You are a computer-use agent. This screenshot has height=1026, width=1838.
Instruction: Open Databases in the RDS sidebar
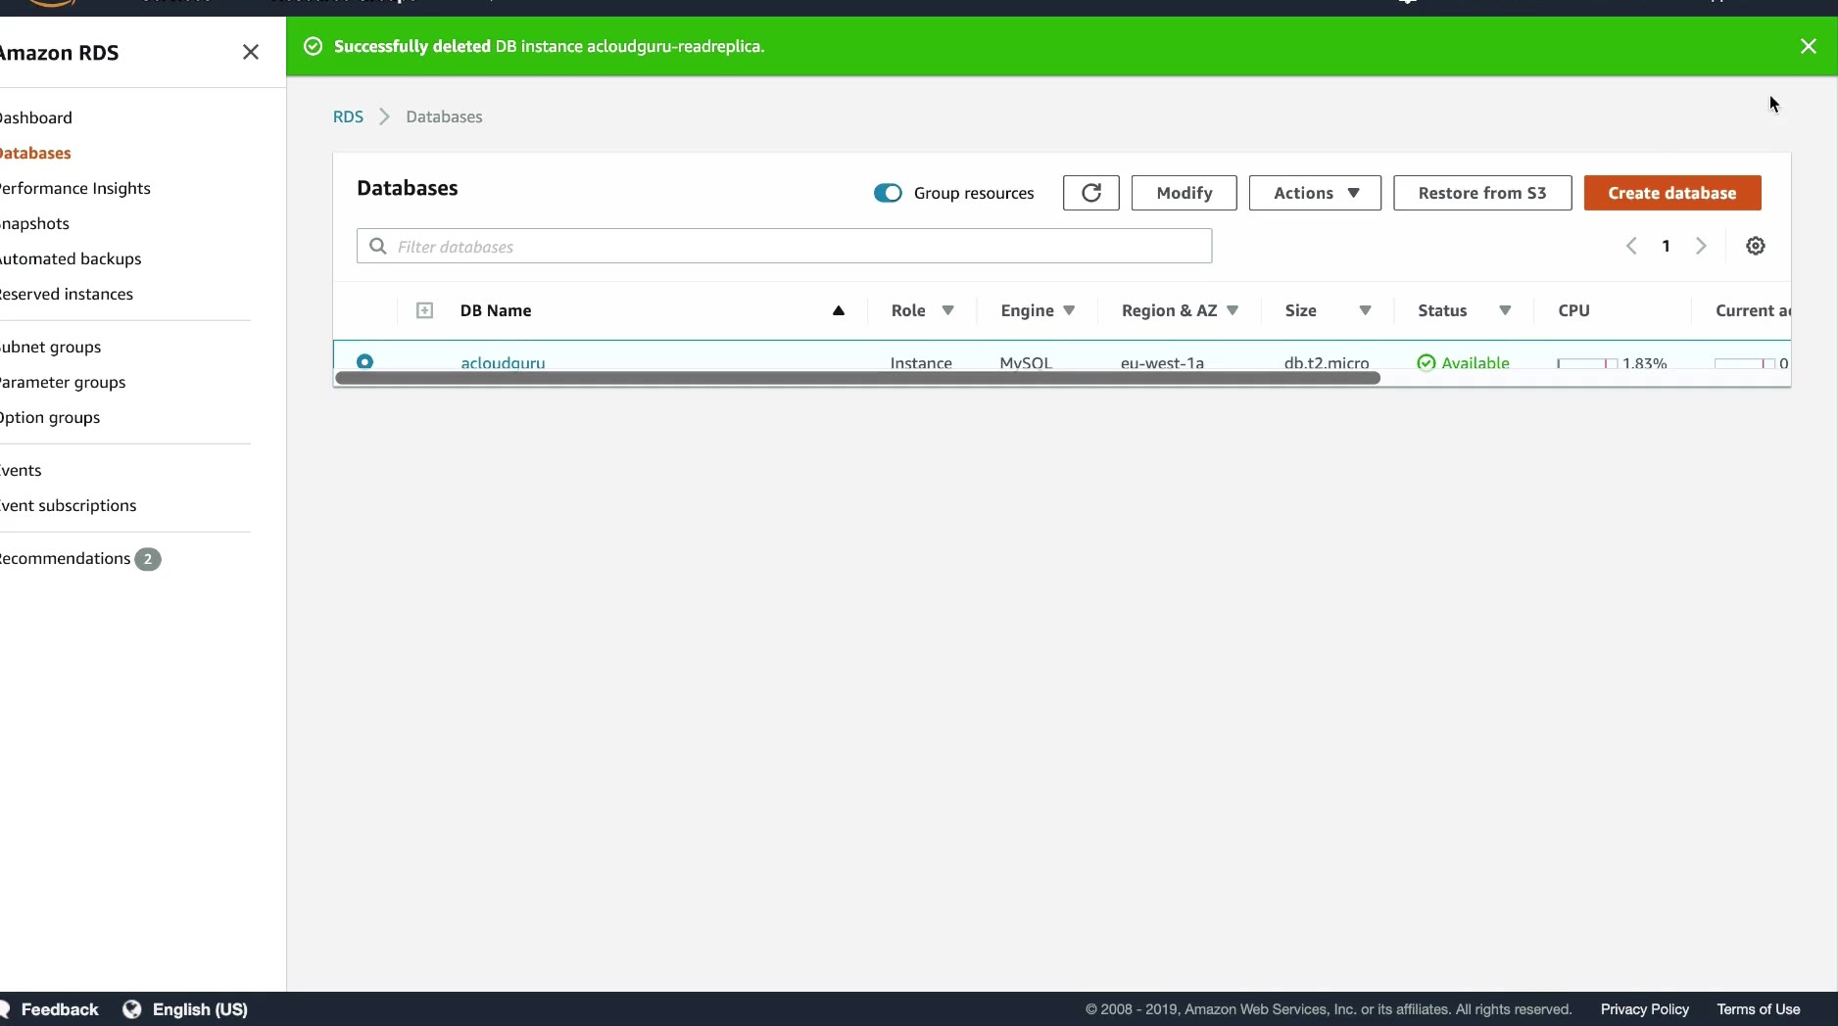[35, 153]
